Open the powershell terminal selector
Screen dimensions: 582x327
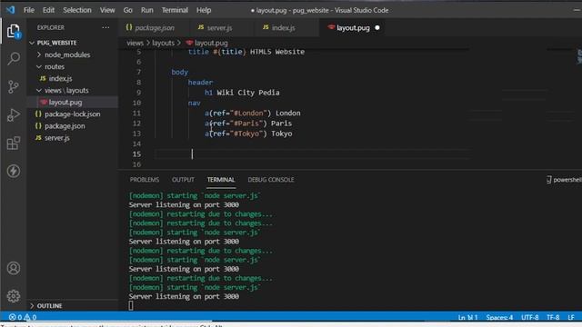click(564, 180)
